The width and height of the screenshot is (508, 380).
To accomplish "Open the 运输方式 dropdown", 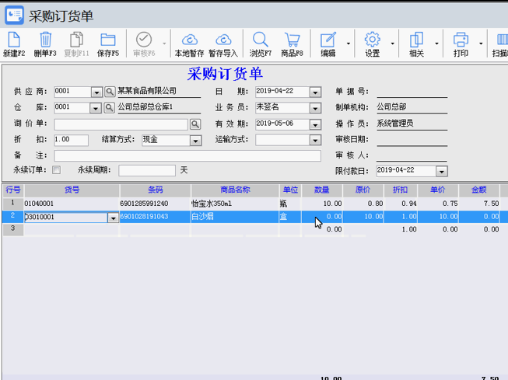I will (315, 140).
